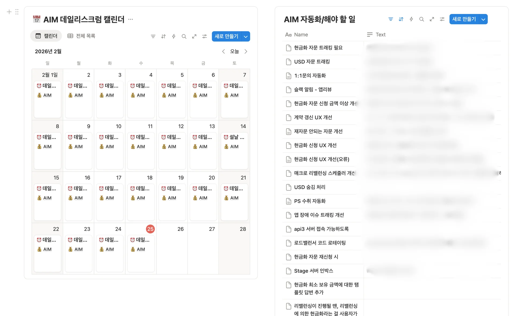Search in the calendar database
The height and width of the screenshot is (316, 516).
[184, 37]
